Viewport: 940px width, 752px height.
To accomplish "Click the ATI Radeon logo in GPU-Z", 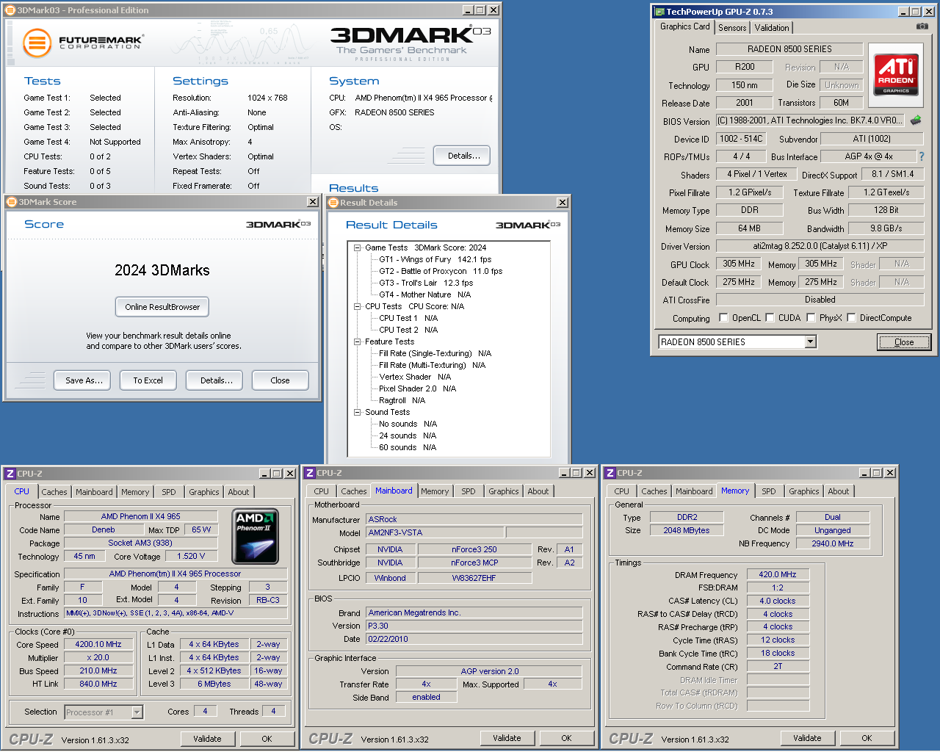I will pos(896,76).
